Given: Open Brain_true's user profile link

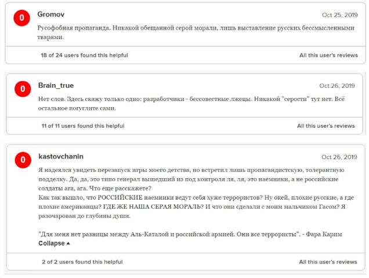Looking at the screenshot, I should [56, 85].
